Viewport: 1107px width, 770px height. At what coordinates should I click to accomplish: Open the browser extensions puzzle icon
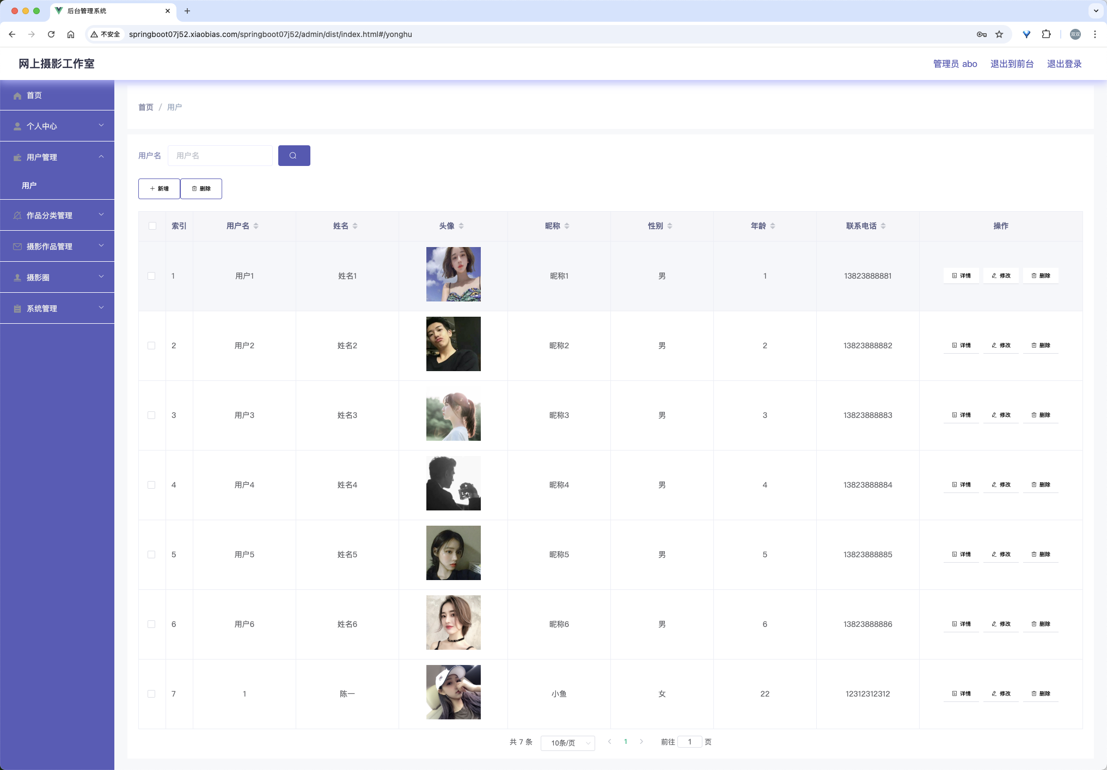click(1046, 34)
